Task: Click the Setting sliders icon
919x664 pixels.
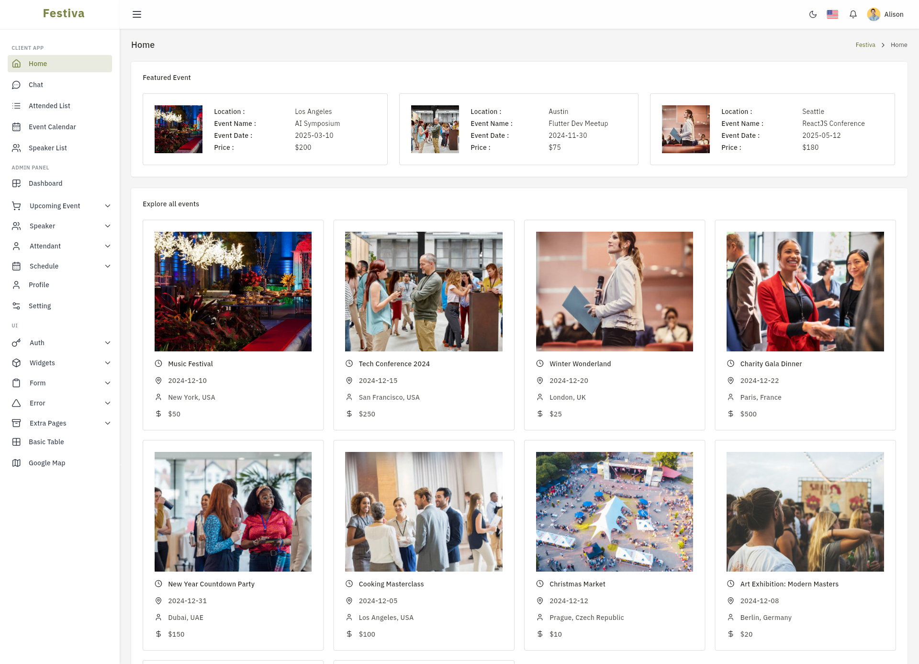Action: (16, 306)
